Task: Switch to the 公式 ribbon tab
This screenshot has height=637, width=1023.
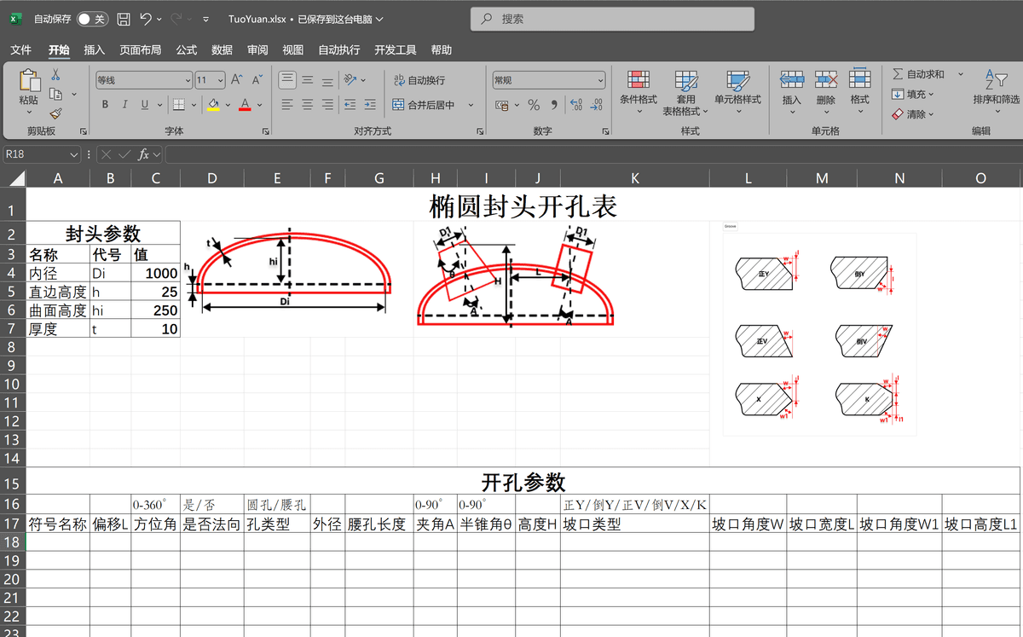Action: point(186,49)
